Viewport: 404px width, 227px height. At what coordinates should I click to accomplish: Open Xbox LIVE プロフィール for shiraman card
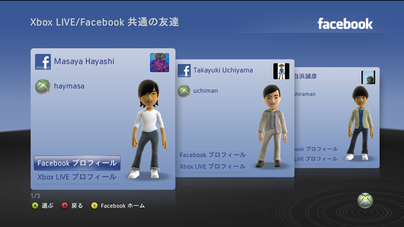[x=316, y=159]
